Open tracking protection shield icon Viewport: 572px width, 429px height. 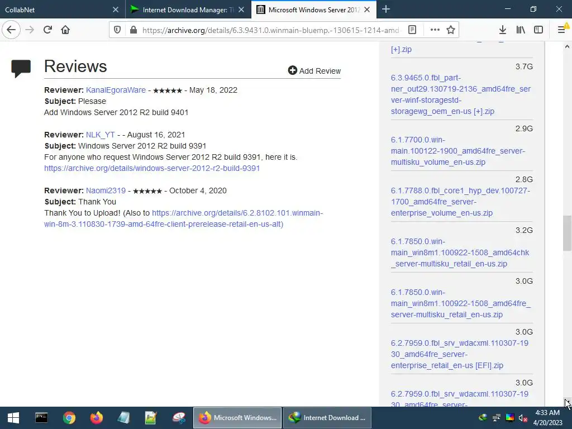click(x=117, y=30)
